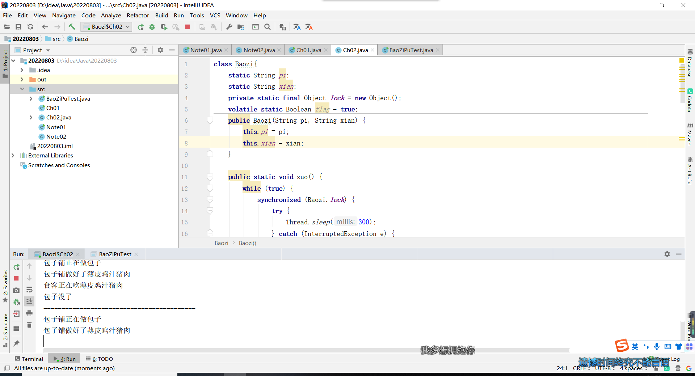Screen dimensions: 695x376
Task: Click the Build project hammer icon
Action: [x=72, y=27]
